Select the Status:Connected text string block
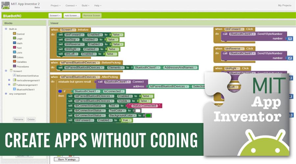Image resolution: width=296 pixels, height=164 pixels. [x=144, y=106]
